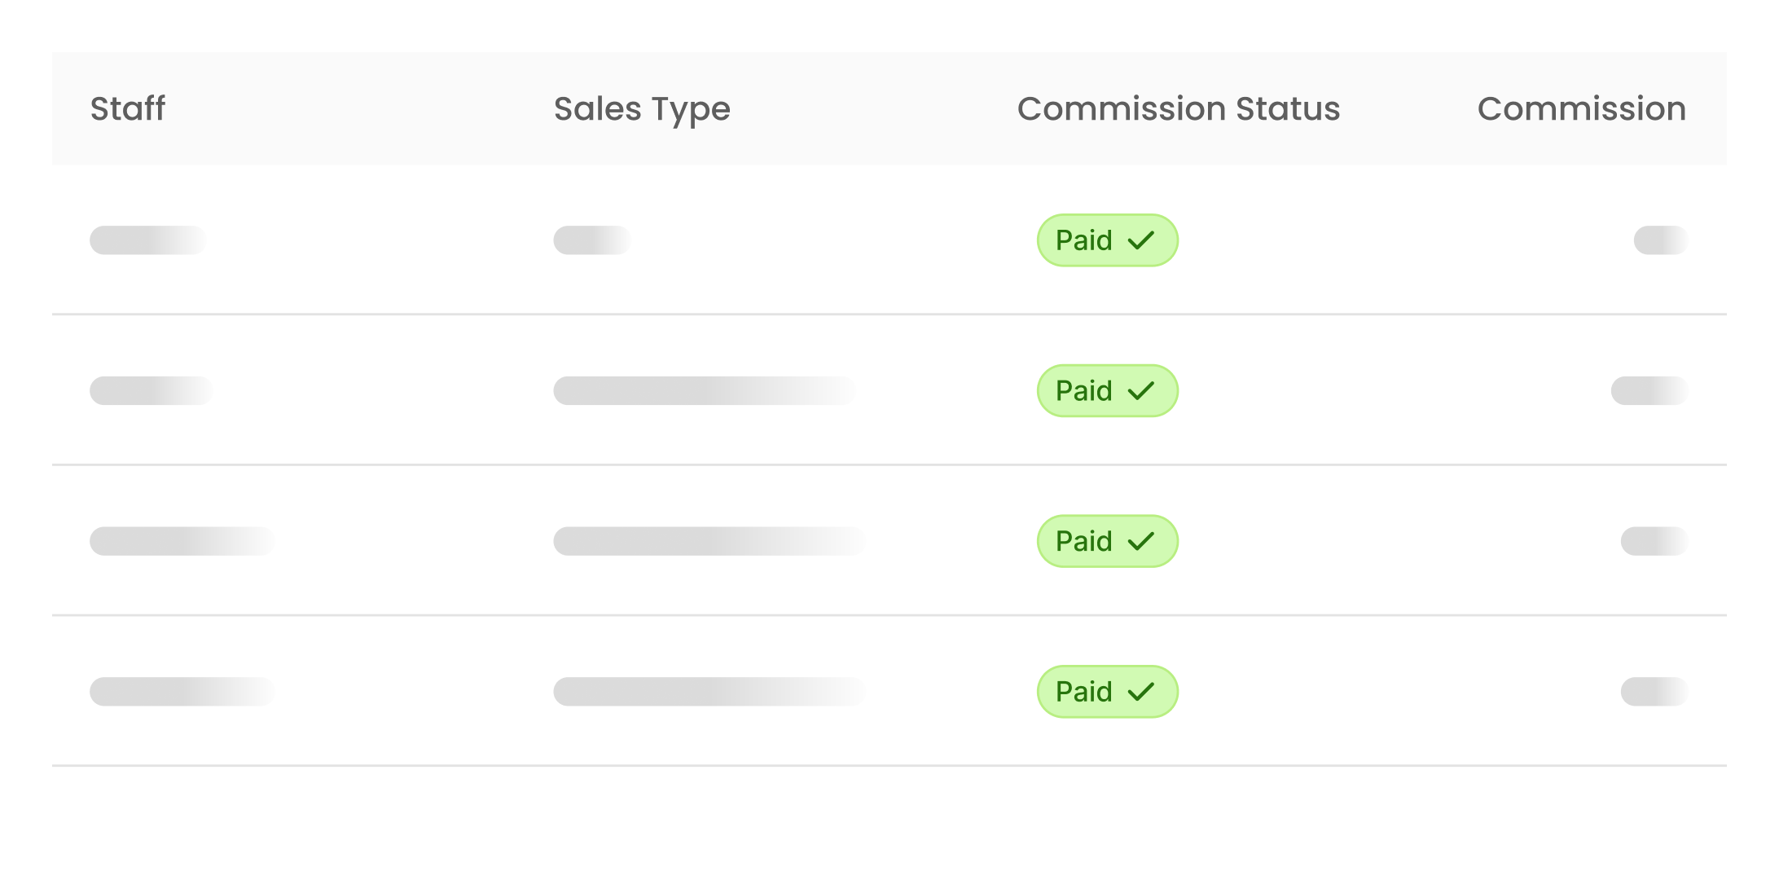Image resolution: width=1779 pixels, height=880 pixels.
Task: Click the Staff column header
Action: pyautogui.click(x=128, y=108)
